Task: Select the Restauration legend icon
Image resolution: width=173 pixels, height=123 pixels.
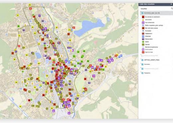Action: (143, 39)
